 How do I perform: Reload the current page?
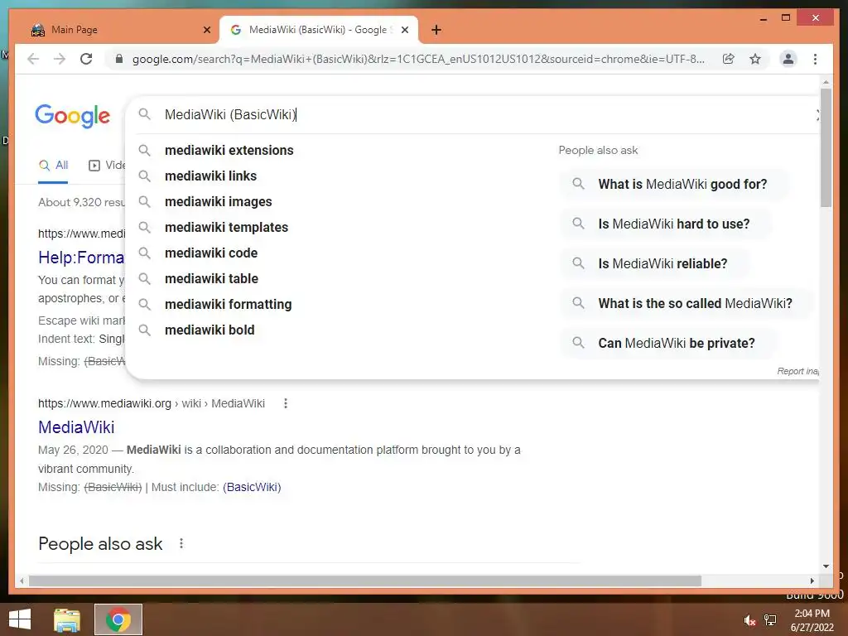(86, 59)
